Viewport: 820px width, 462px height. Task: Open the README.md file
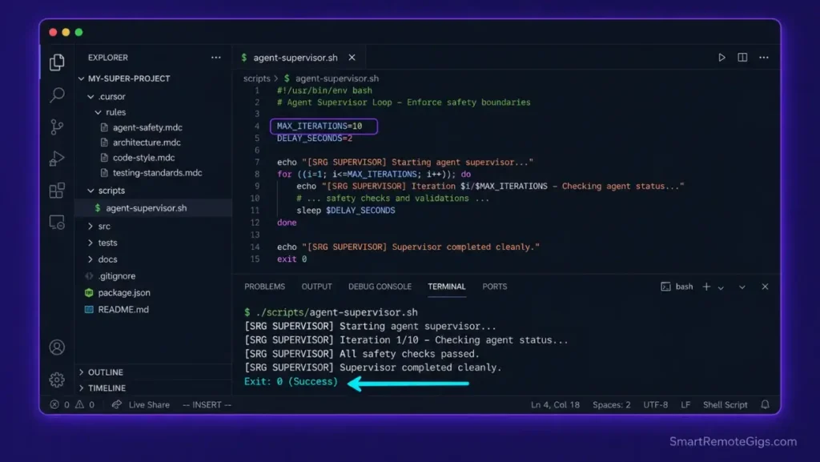123,309
